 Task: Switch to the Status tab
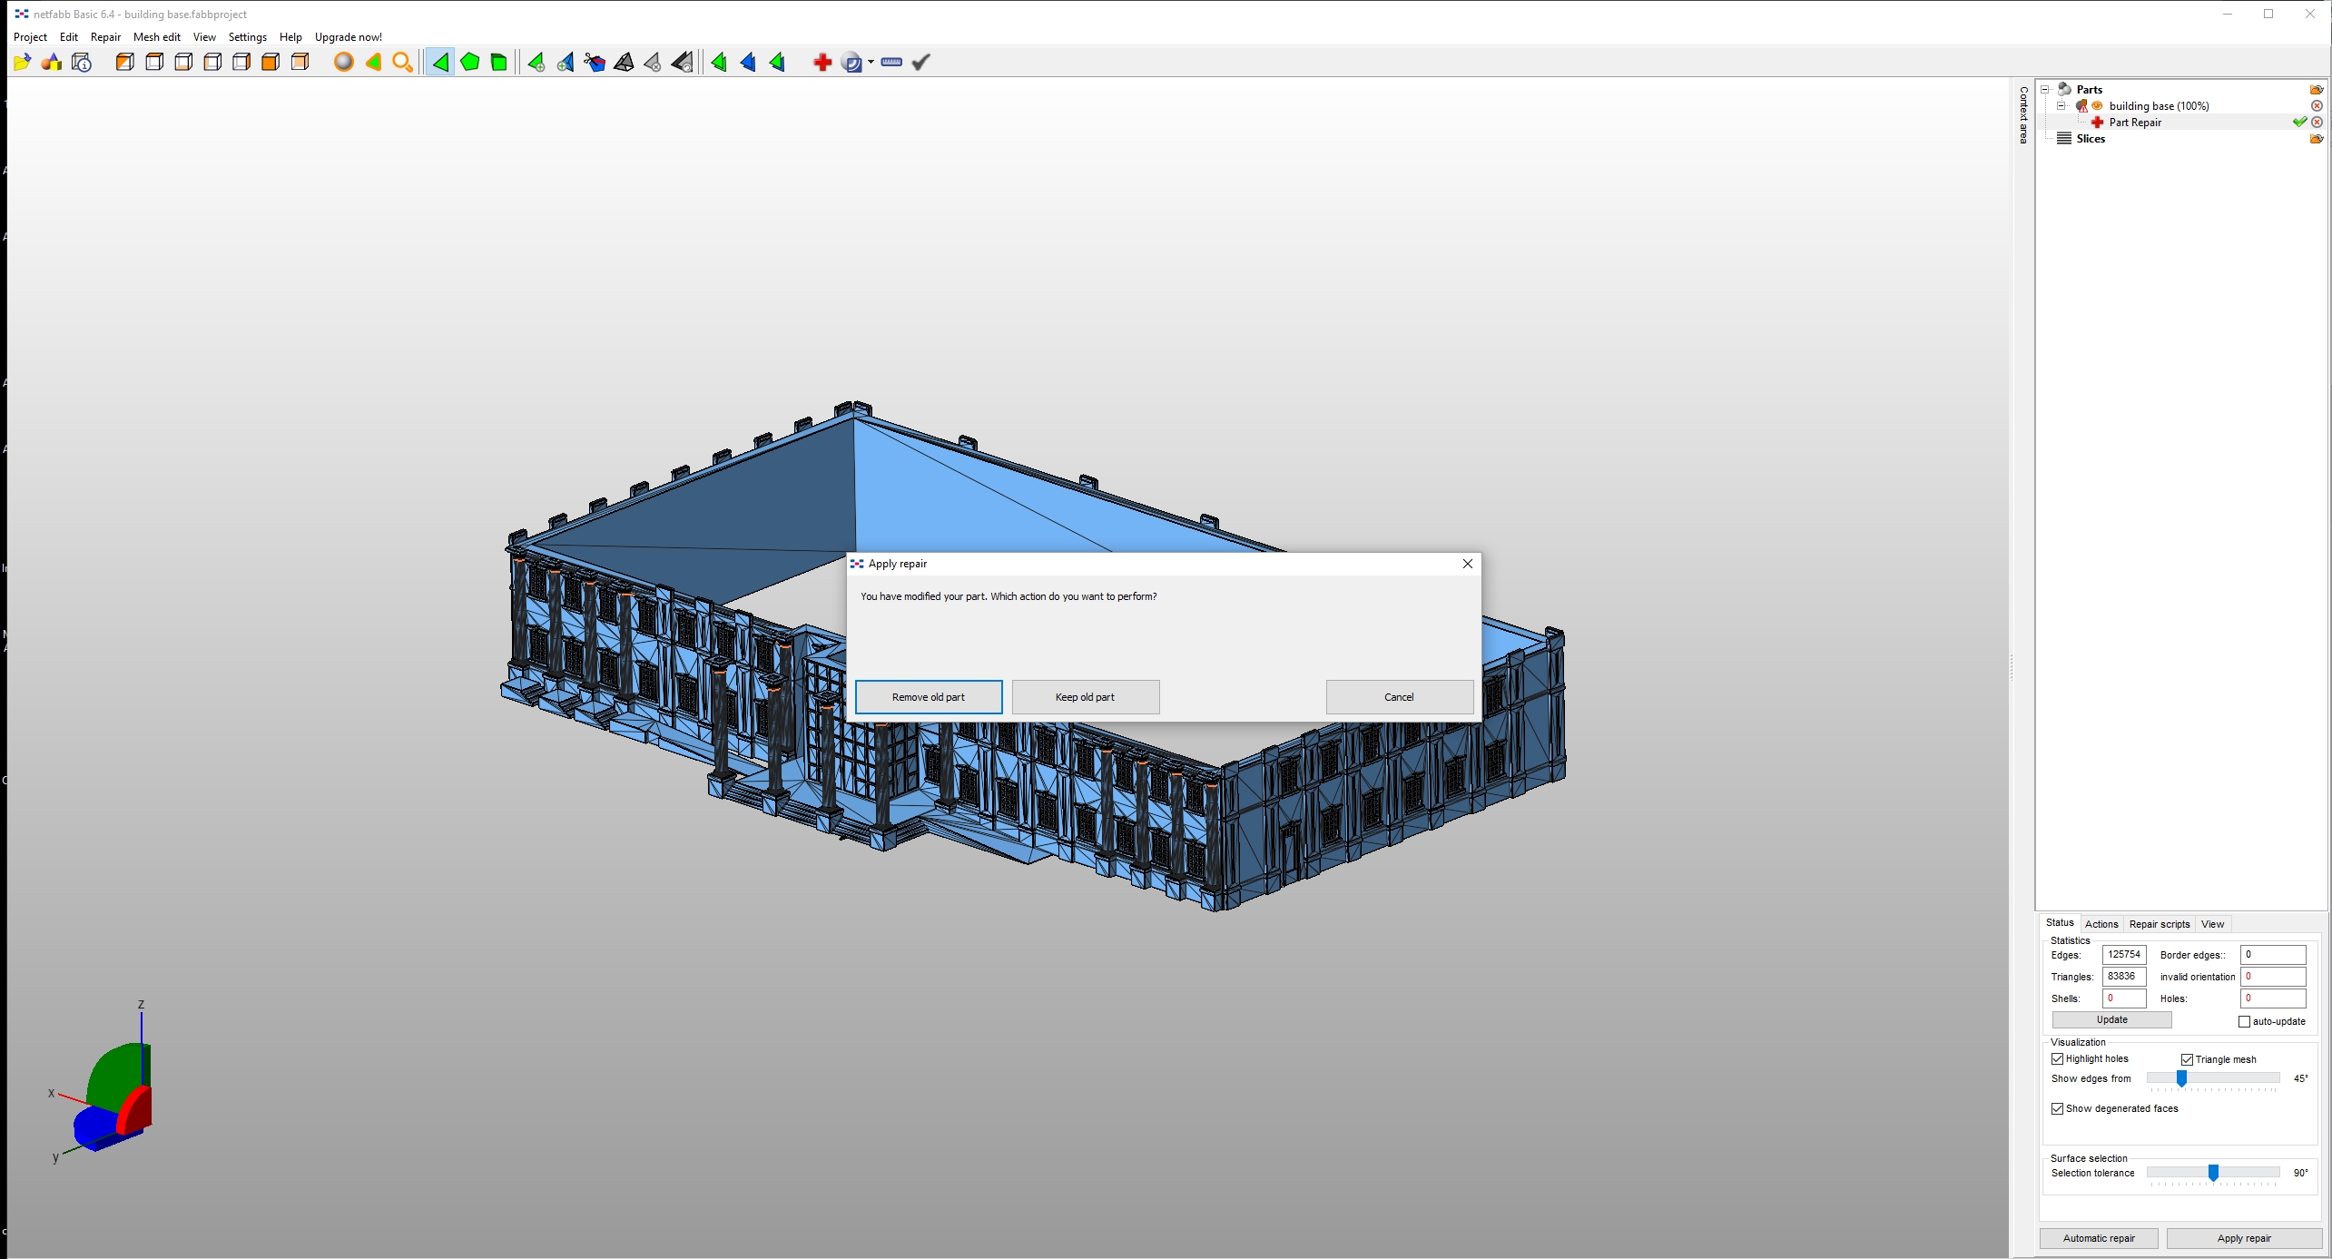click(x=2060, y=923)
